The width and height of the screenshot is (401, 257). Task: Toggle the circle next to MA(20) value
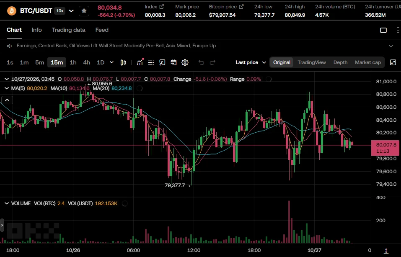[140, 88]
